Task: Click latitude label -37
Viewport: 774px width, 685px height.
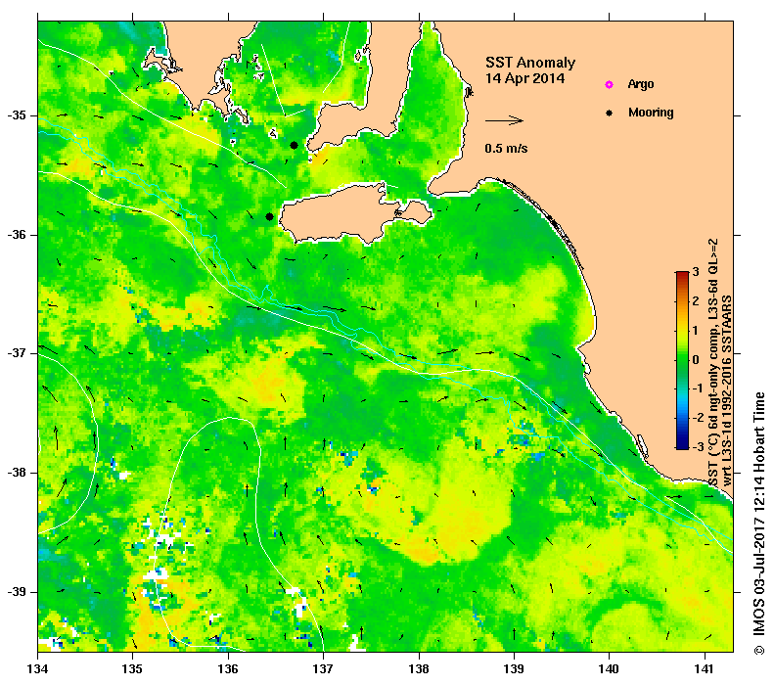Action: tap(17, 354)
